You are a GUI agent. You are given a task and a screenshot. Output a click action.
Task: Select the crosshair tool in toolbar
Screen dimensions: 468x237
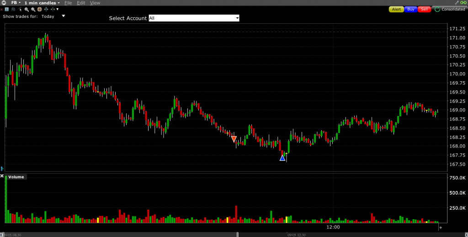(39, 9)
